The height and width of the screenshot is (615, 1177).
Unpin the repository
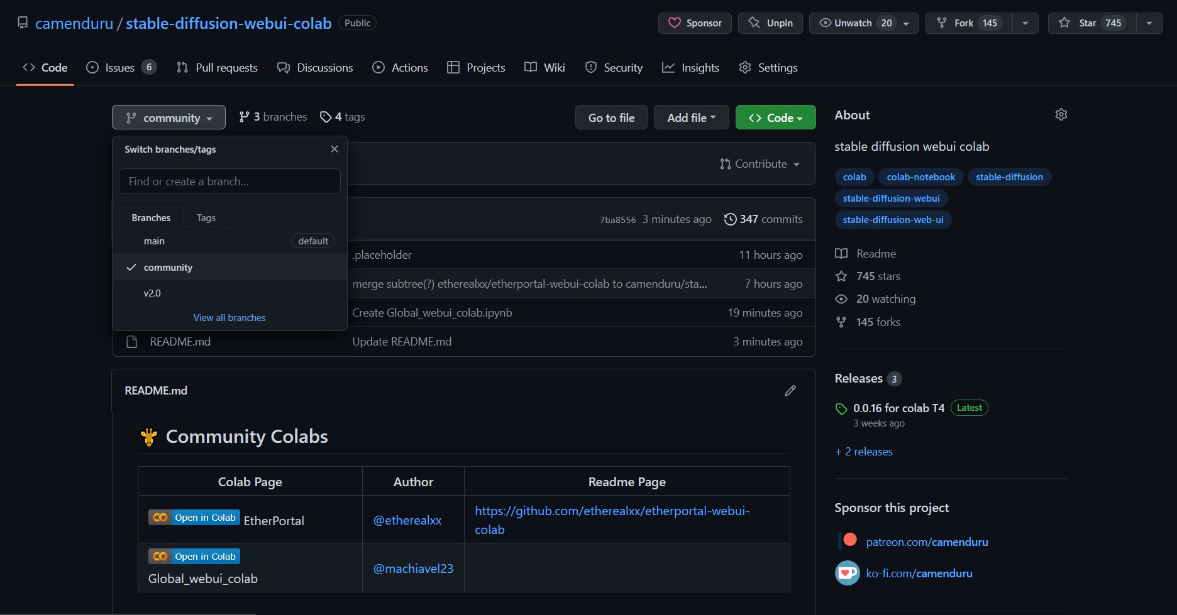[x=770, y=23]
